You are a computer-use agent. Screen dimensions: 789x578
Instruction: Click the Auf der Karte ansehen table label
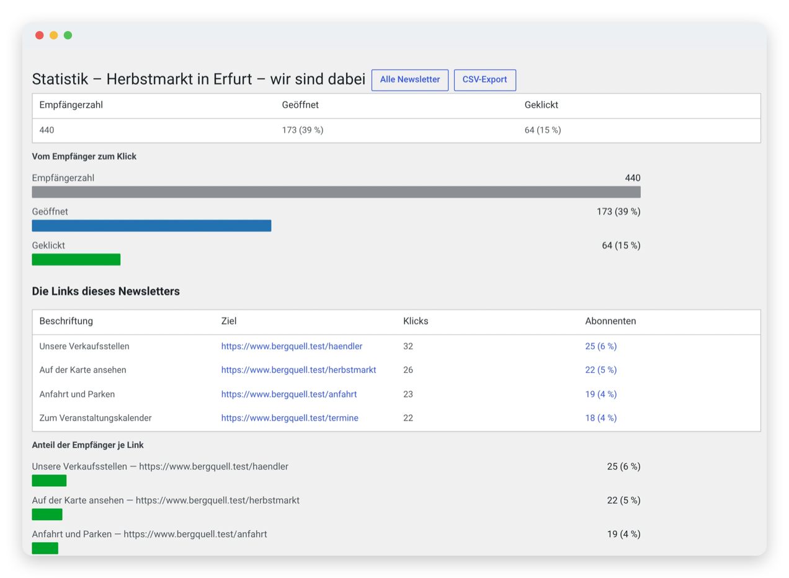(82, 370)
